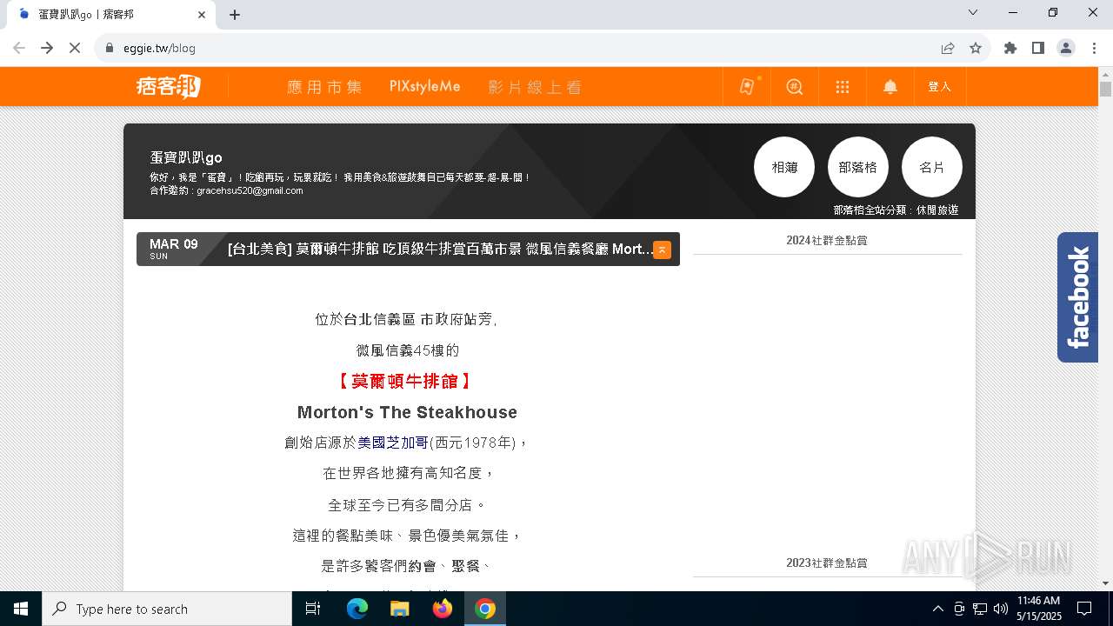Click the vertical scrollbar thumb
1113x626 pixels.
tap(1105, 89)
